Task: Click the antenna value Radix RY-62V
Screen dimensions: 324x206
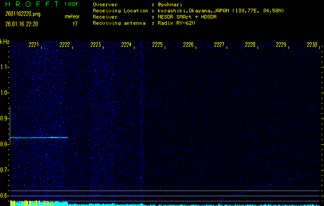Action: tap(176, 23)
